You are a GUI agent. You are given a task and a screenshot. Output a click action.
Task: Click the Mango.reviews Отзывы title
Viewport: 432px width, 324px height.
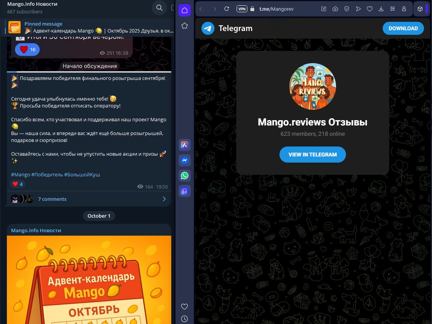click(312, 122)
